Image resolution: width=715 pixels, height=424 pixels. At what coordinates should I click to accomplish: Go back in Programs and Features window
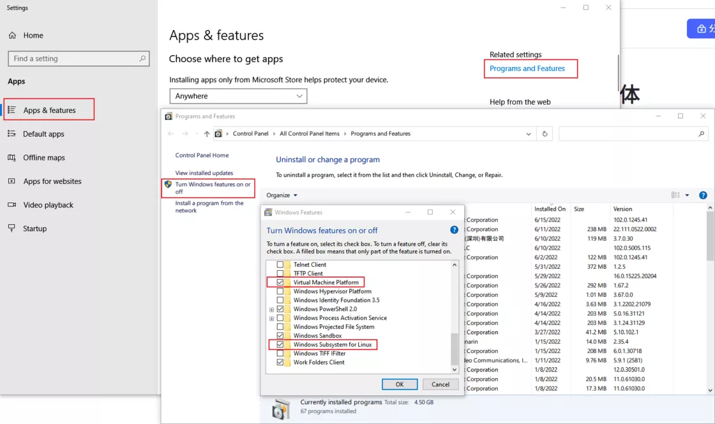coord(170,133)
